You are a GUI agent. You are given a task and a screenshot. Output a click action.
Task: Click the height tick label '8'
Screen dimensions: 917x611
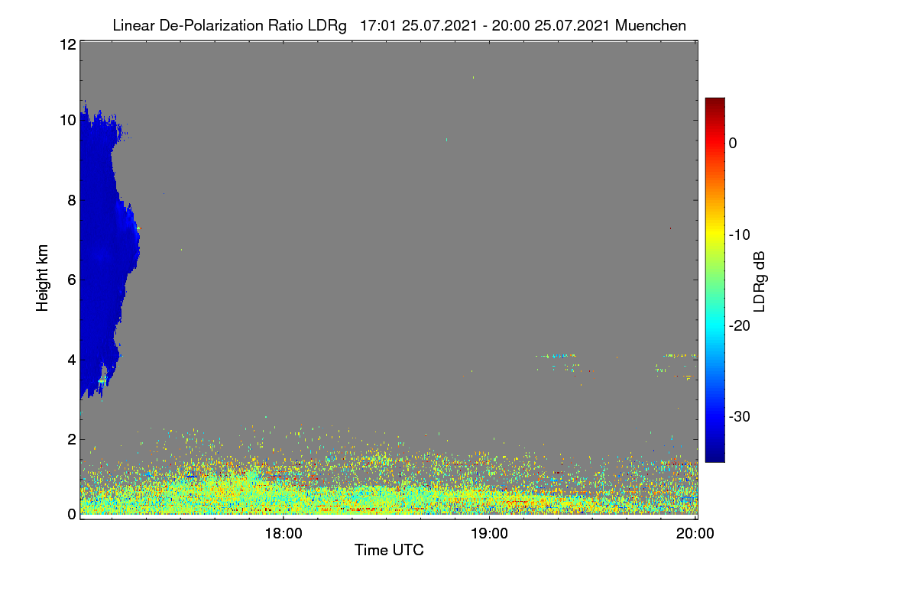coord(71,200)
